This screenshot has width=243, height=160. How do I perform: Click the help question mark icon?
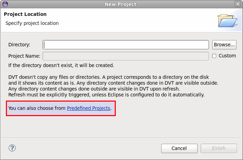(x=12, y=148)
